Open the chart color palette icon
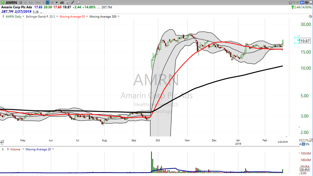The width and height of the screenshot is (313, 176). (x=310, y=17)
